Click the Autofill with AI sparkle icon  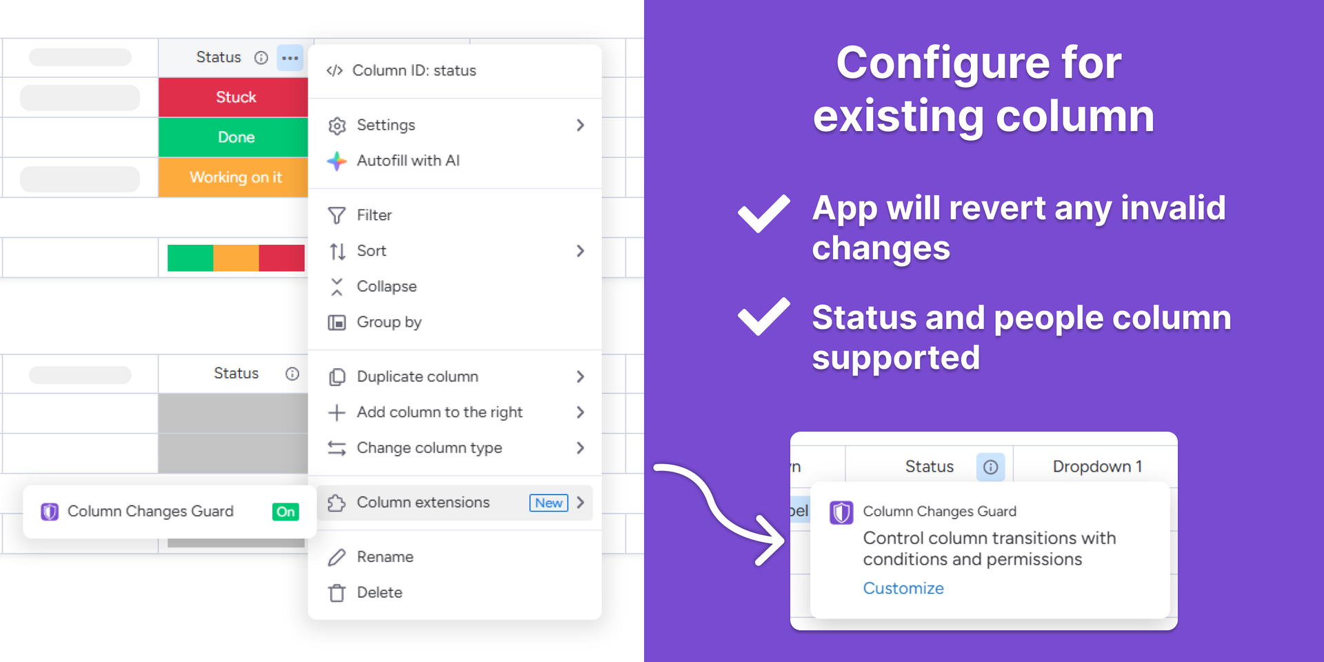[x=337, y=161]
